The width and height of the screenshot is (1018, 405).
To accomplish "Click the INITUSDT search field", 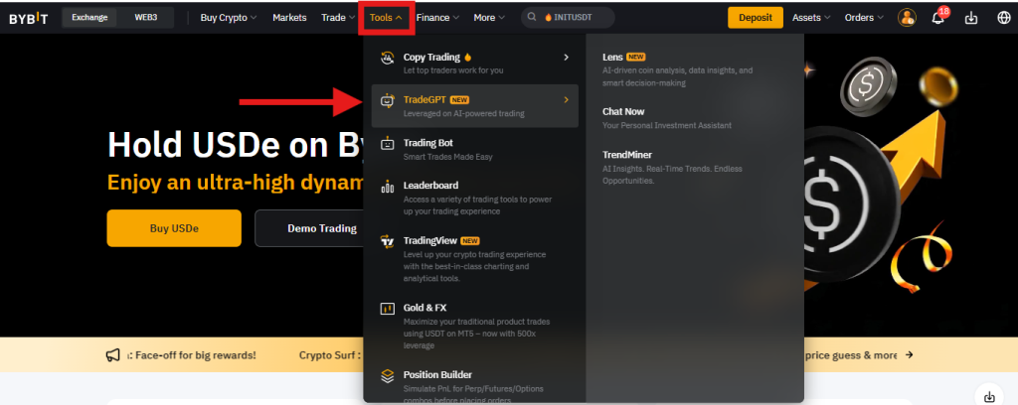I will coord(568,18).
